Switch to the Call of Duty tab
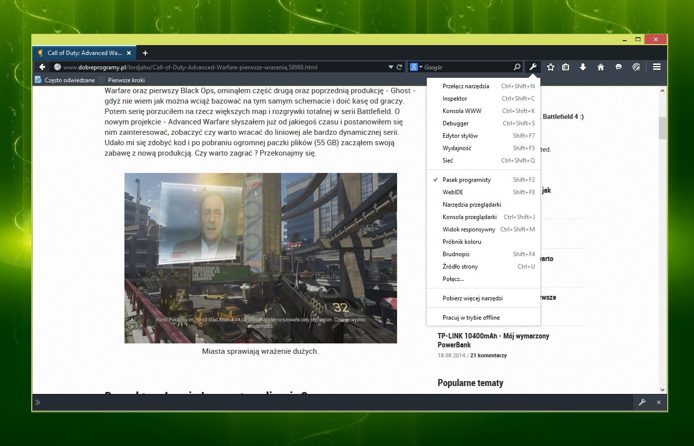The height and width of the screenshot is (446, 694). coord(84,53)
